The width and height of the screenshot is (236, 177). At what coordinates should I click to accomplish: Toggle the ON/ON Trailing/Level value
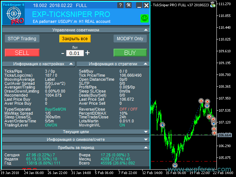pyautogui.click(x=51, y=125)
